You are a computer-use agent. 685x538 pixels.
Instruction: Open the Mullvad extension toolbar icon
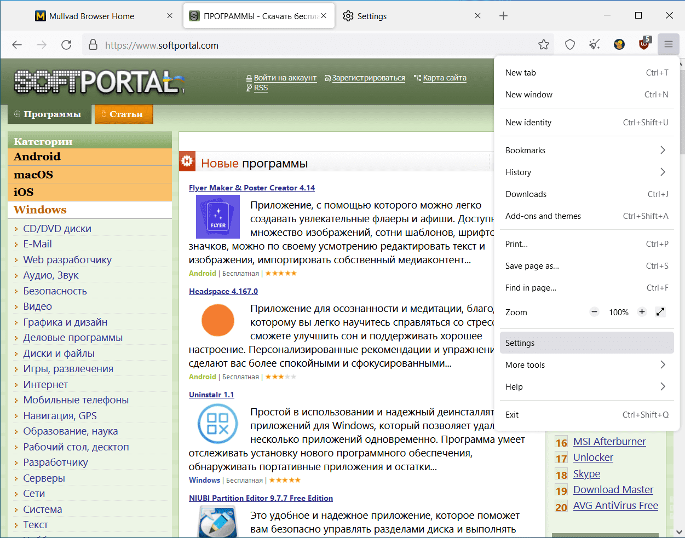click(x=619, y=45)
